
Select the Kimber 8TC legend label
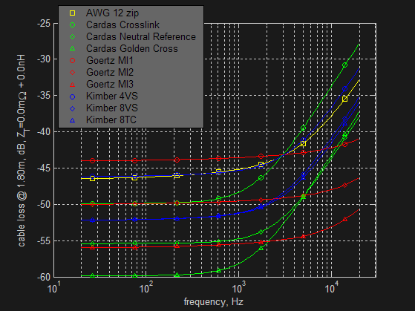[x=111, y=120]
